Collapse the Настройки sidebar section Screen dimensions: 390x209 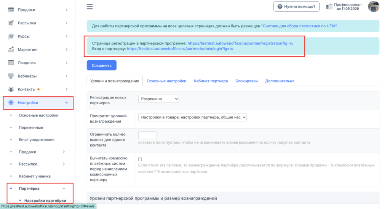66,102
